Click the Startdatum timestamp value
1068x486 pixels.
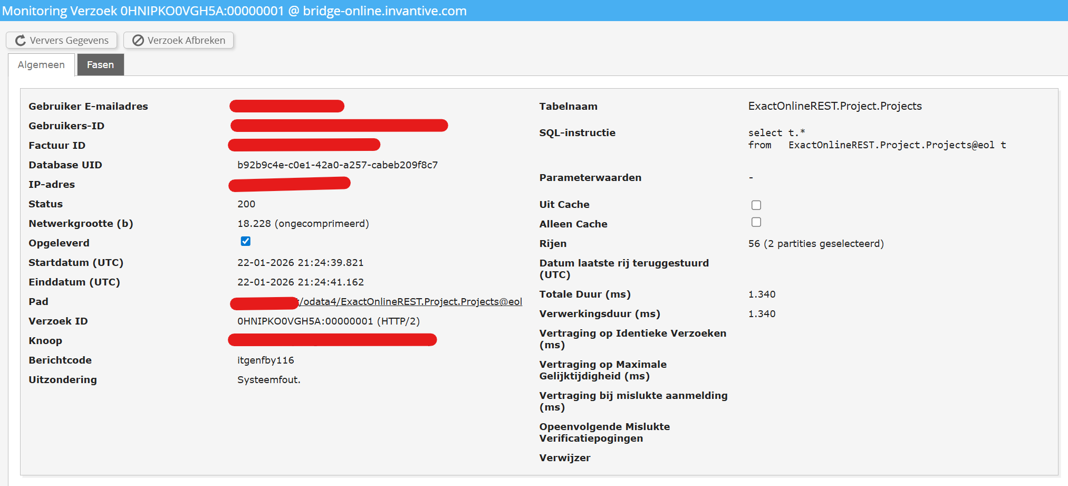tap(300, 262)
